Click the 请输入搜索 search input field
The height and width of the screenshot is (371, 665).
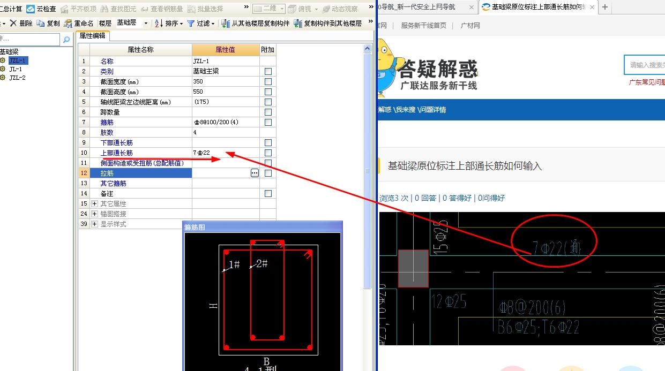tap(645, 65)
